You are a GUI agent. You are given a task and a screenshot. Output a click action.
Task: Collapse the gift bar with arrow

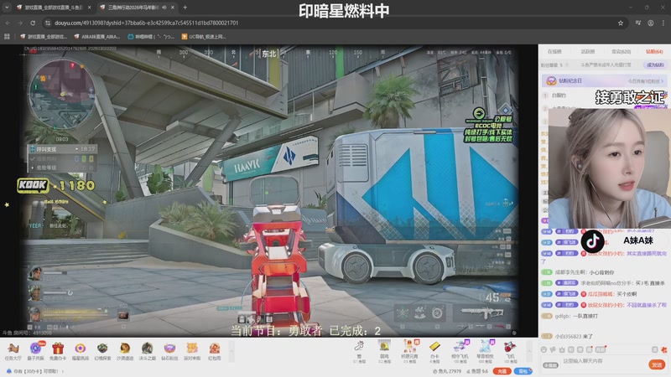pos(530,351)
